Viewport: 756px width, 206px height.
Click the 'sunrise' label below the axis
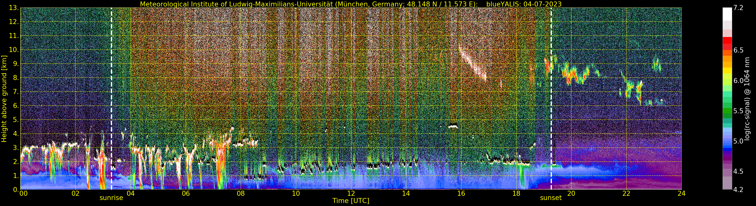click(111, 198)
